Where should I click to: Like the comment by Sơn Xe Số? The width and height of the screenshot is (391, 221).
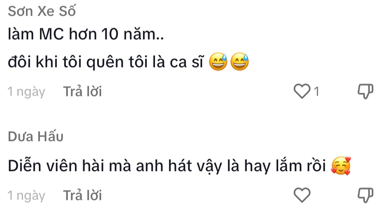click(302, 92)
